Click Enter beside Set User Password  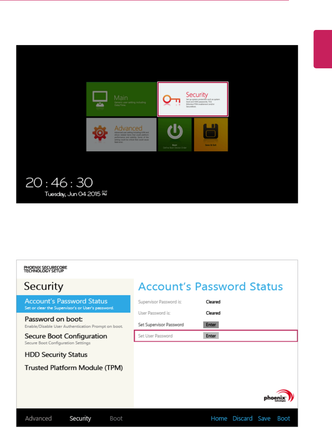tap(211, 336)
